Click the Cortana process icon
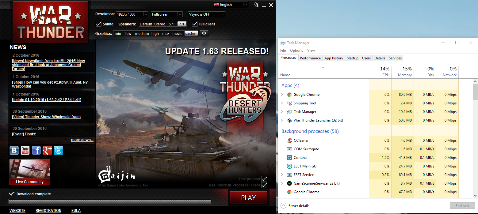Image resolution: width=478 pixels, height=214 pixels. point(289,158)
